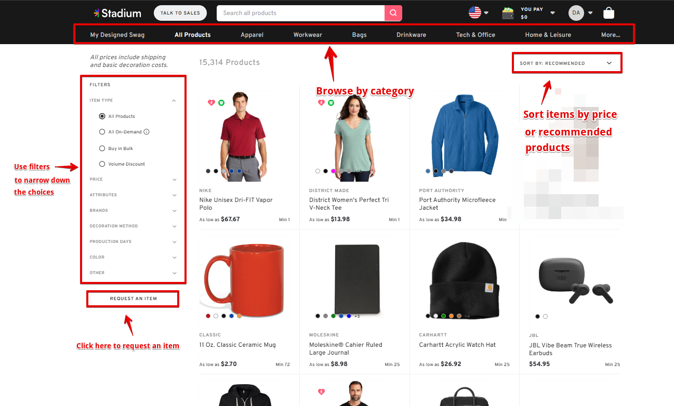Open the shopping bag cart icon
Viewport: 674px width, 406px height.
click(x=609, y=13)
